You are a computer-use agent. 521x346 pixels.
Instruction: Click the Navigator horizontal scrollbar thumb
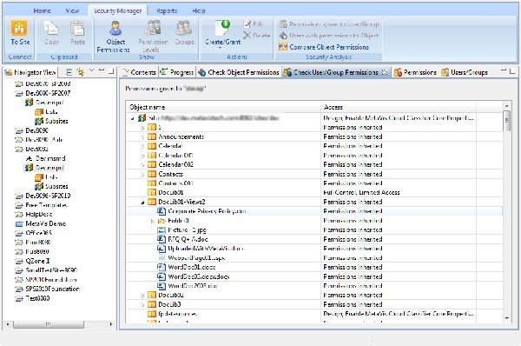click(49, 324)
